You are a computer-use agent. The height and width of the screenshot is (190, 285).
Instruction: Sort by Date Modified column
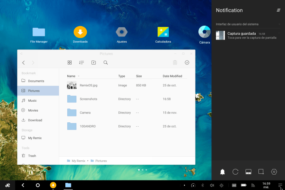click(x=172, y=76)
